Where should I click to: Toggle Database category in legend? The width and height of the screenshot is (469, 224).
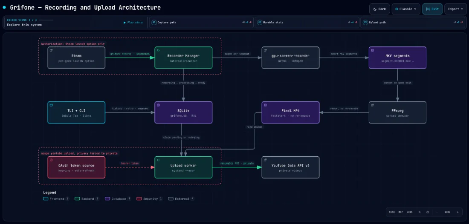(x=118, y=198)
